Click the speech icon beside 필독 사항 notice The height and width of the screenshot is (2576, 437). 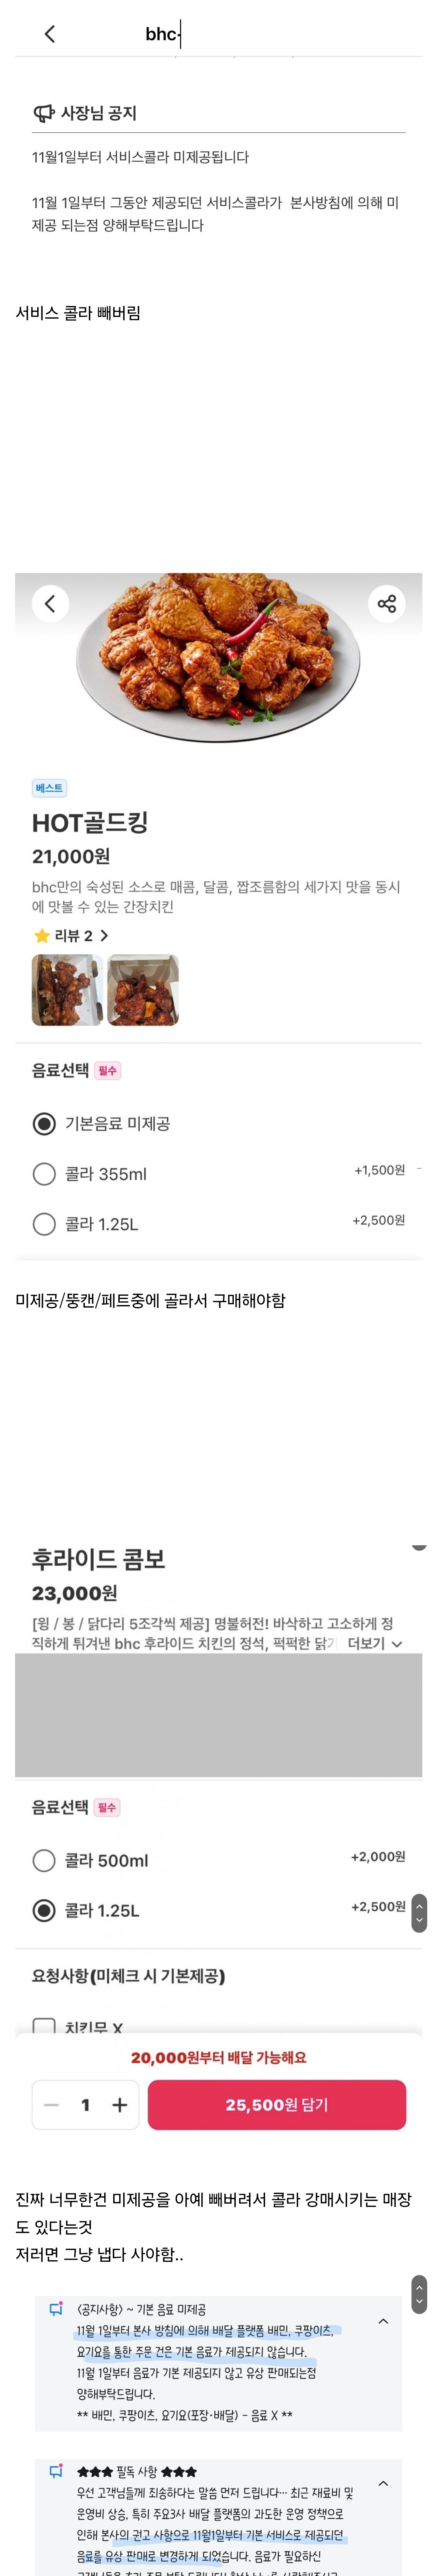coord(56,2471)
